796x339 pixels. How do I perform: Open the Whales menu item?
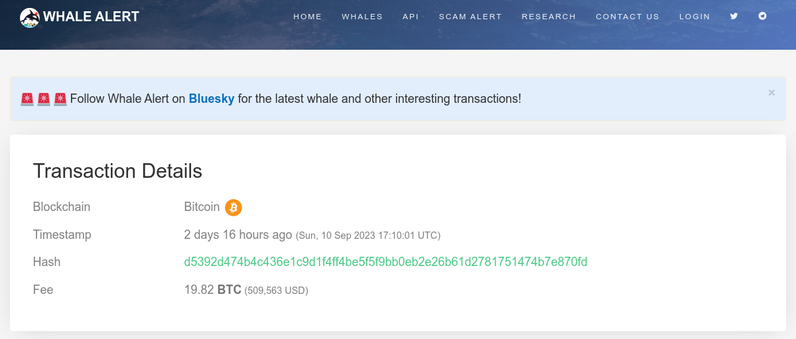tap(362, 17)
